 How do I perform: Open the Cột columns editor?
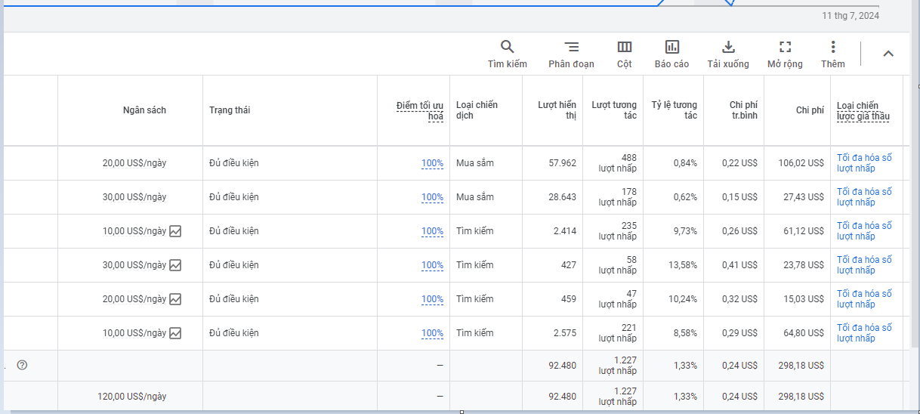click(624, 48)
